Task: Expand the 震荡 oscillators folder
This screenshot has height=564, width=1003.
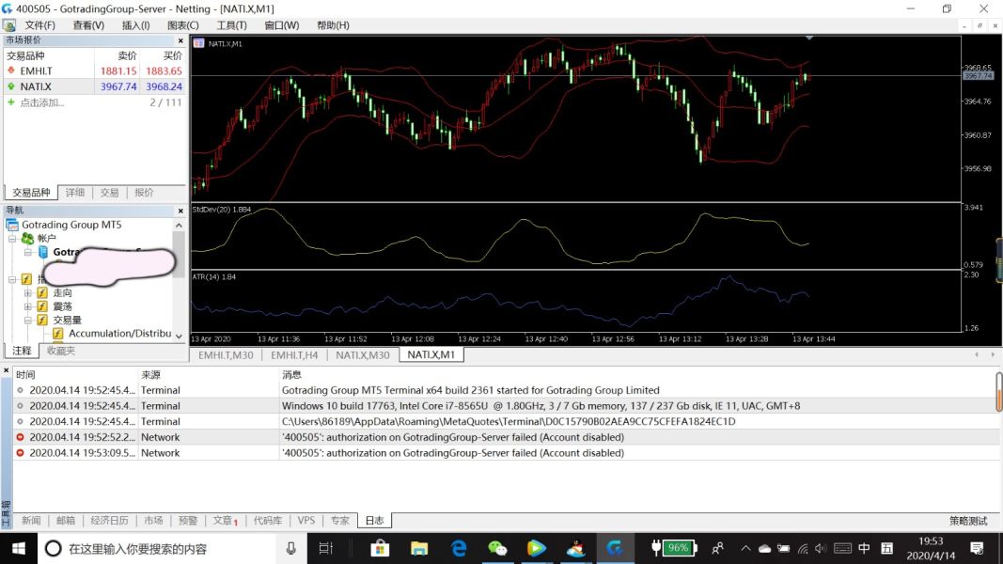Action: point(28,306)
